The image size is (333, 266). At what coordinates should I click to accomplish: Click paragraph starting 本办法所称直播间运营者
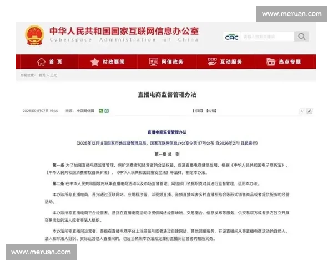coord(167,235)
